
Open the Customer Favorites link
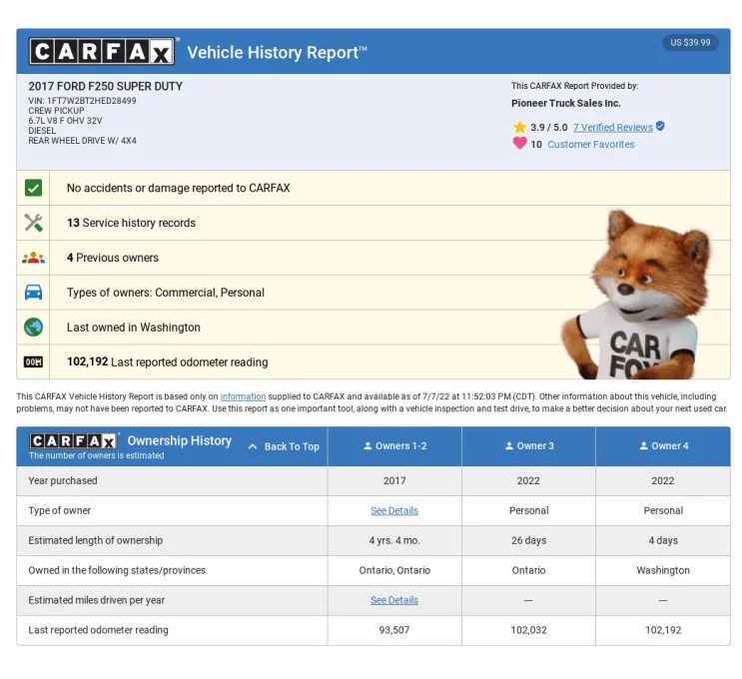[590, 145]
